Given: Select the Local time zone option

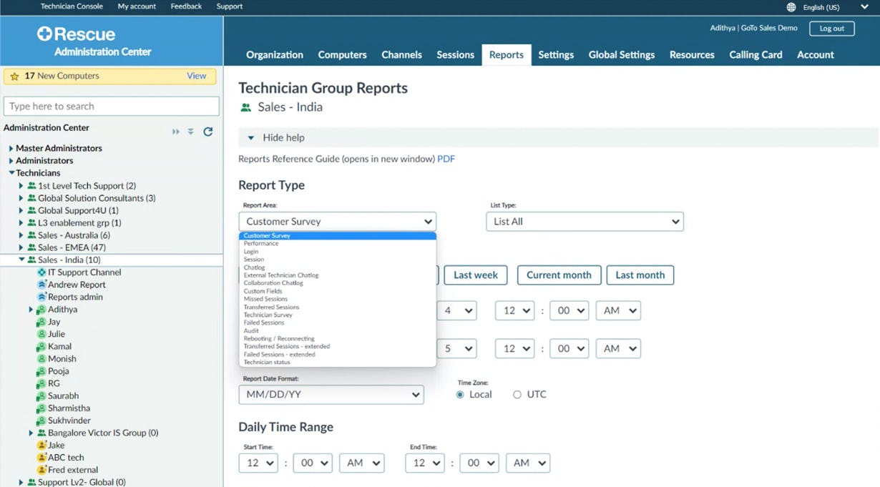Looking at the screenshot, I should (x=460, y=395).
